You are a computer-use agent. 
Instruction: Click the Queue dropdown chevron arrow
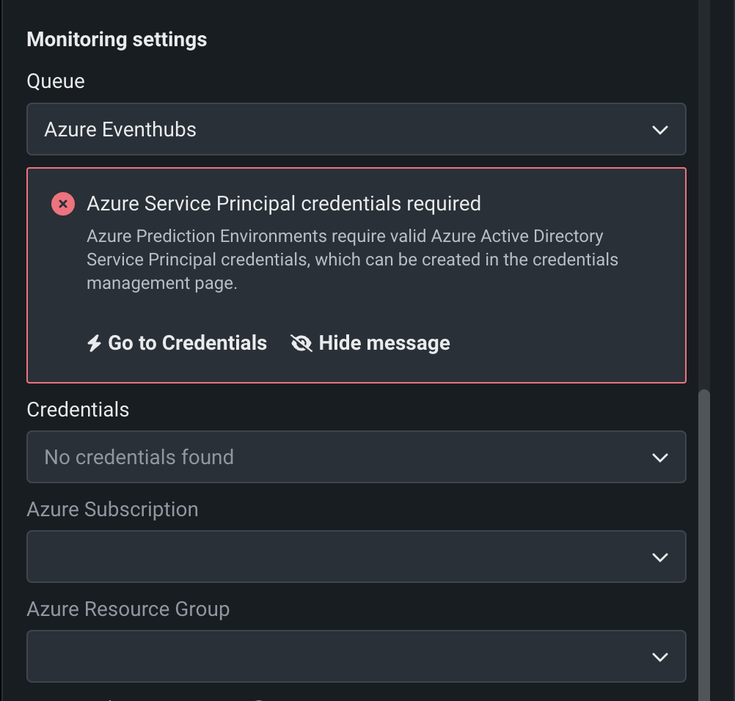pyautogui.click(x=659, y=130)
